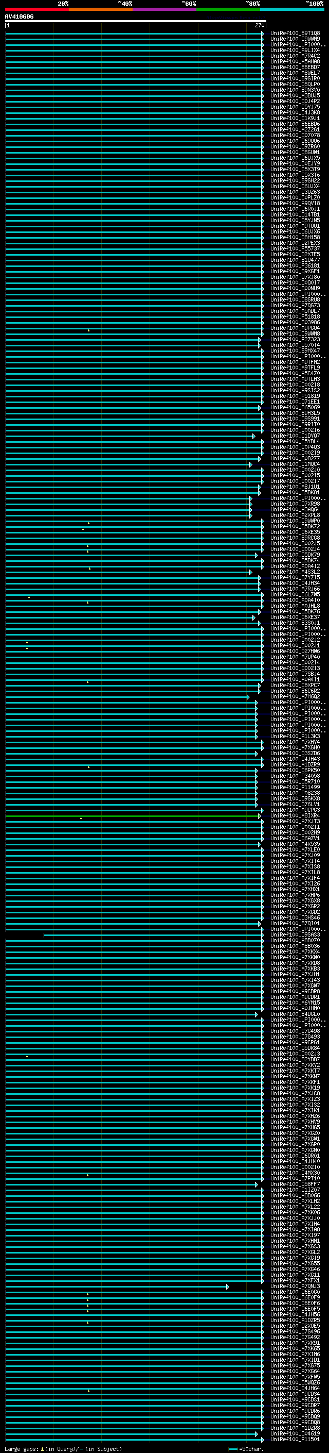The width and height of the screenshot is (329, 1453).
Task: Click UniRef100_C5YJ75 hit name
Action: (295, 107)
